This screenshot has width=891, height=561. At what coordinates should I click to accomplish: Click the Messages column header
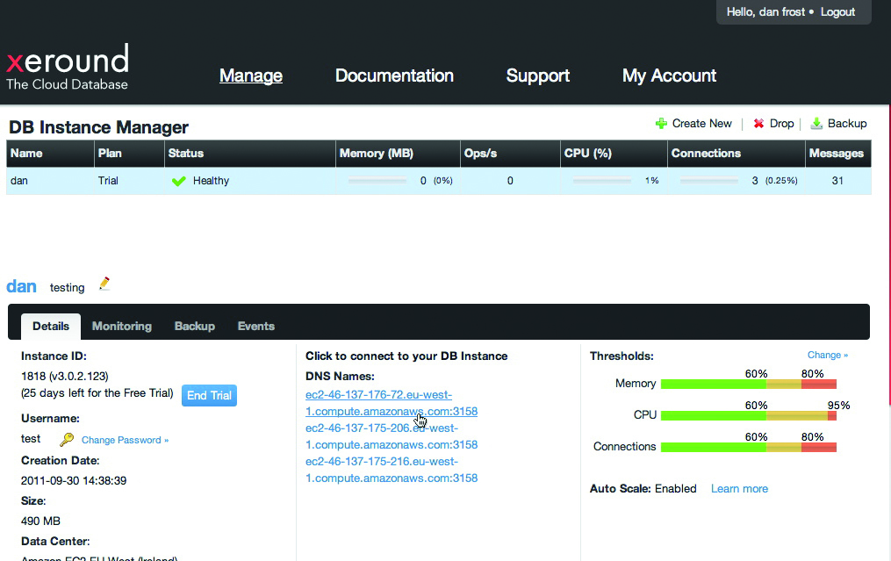click(837, 154)
